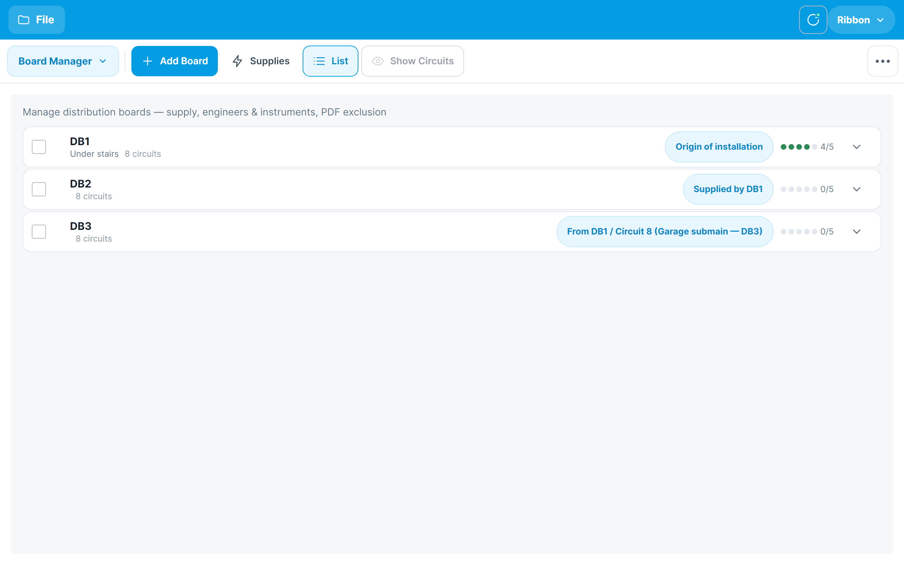Viewport: 904px width, 565px height.
Task: Switch to List view
Action: [330, 61]
